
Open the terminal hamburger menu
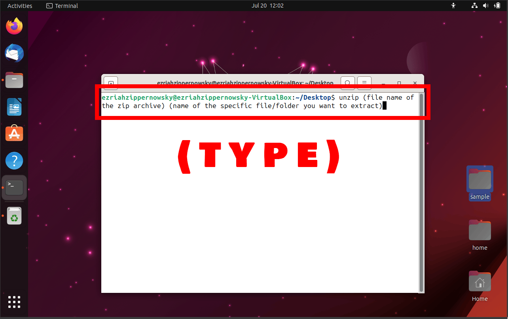(364, 83)
